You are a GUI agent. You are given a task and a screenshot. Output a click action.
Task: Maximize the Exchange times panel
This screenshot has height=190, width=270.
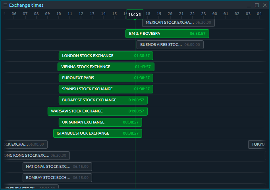[x=257, y=5]
